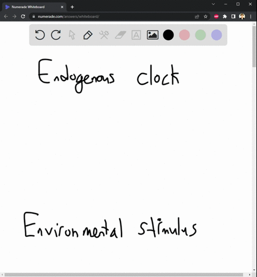
Task: Redo the undone whiteboard stroke
Action: pyautogui.click(x=56, y=35)
